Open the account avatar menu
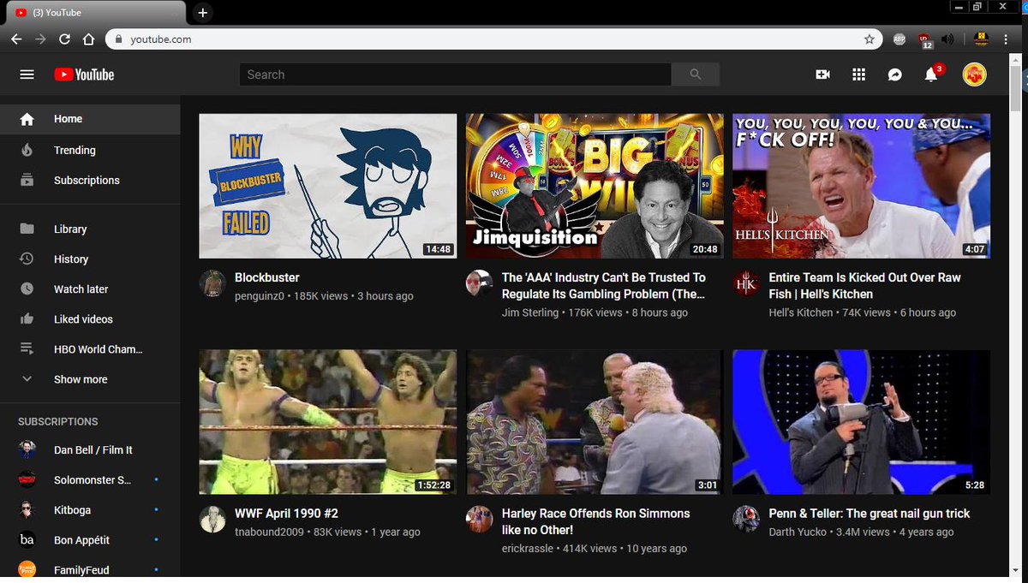The height and width of the screenshot is (583, 1028). pyautogui.click(x=974, y=74)
